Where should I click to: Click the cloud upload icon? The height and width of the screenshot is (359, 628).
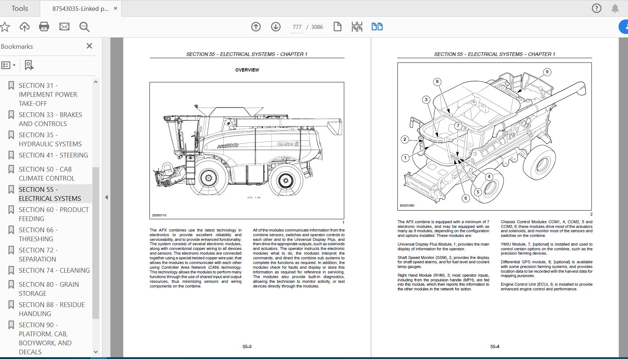pos(25,27)
